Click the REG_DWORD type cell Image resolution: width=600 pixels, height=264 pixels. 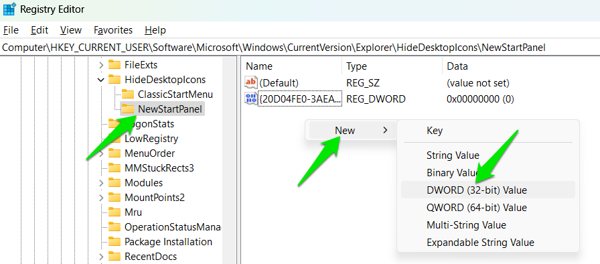coord(376,99)
